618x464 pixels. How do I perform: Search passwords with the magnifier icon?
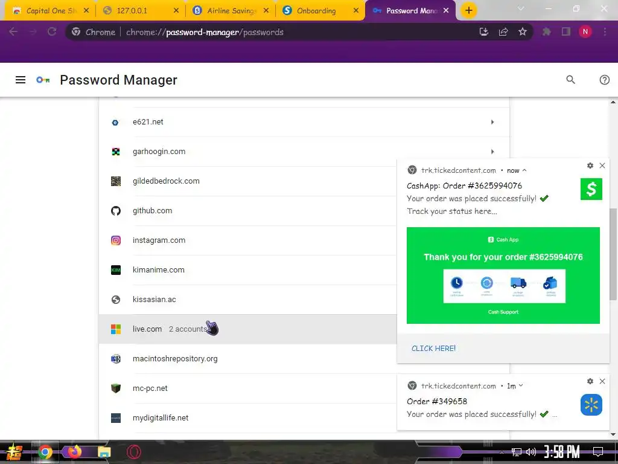click(x=570, y=80)
